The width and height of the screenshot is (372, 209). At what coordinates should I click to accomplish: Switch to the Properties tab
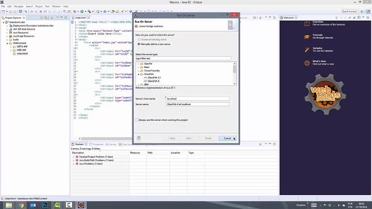click(97, 145)
